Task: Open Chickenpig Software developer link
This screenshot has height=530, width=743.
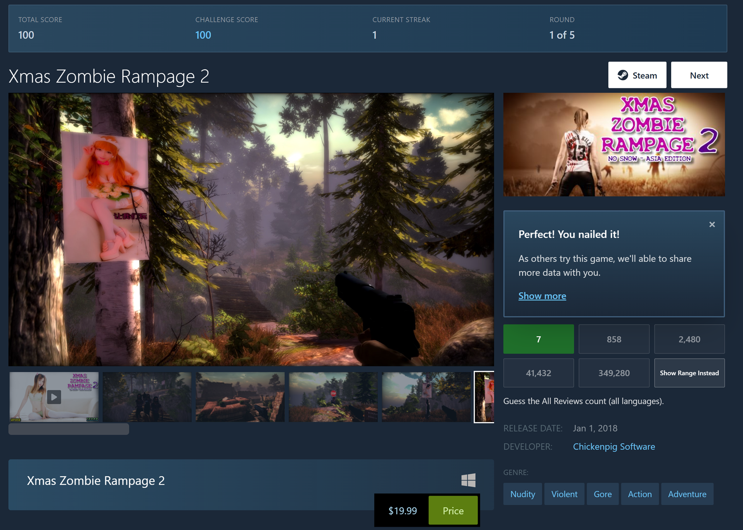Action: click(614, 447)
